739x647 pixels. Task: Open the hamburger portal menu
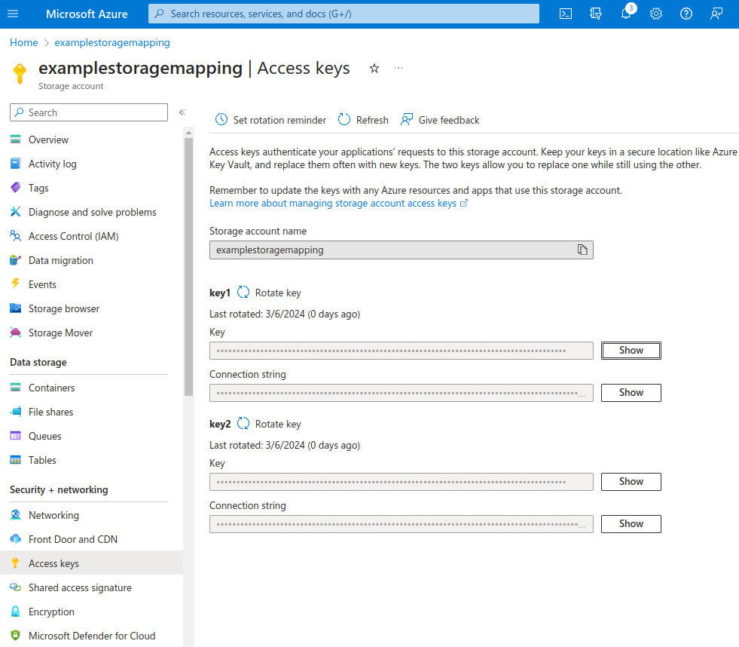[14, 14]
